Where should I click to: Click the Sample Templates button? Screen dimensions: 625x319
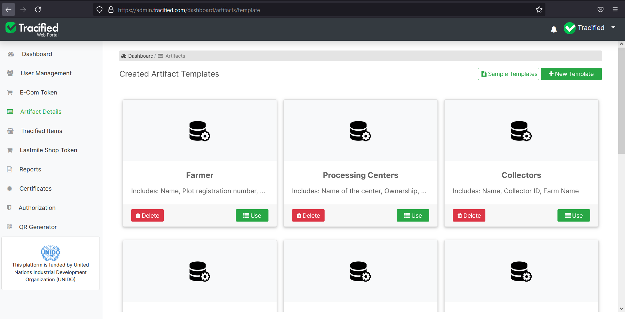pos(509,74)
